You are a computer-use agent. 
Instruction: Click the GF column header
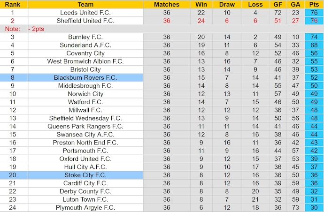click(x=278, y=4)
